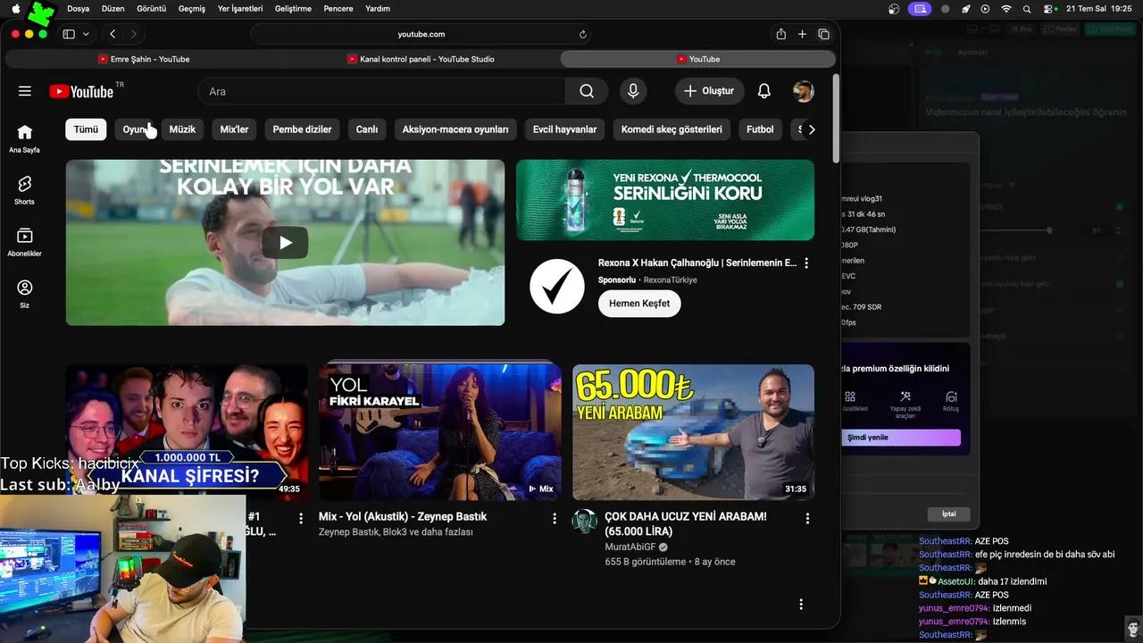Open the Zeynep Bastık Yol thumbnail
This screenshot has width=1143, height=643.
coord(440,431)
